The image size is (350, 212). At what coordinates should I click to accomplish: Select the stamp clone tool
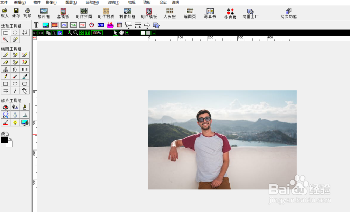coord(6,69)
